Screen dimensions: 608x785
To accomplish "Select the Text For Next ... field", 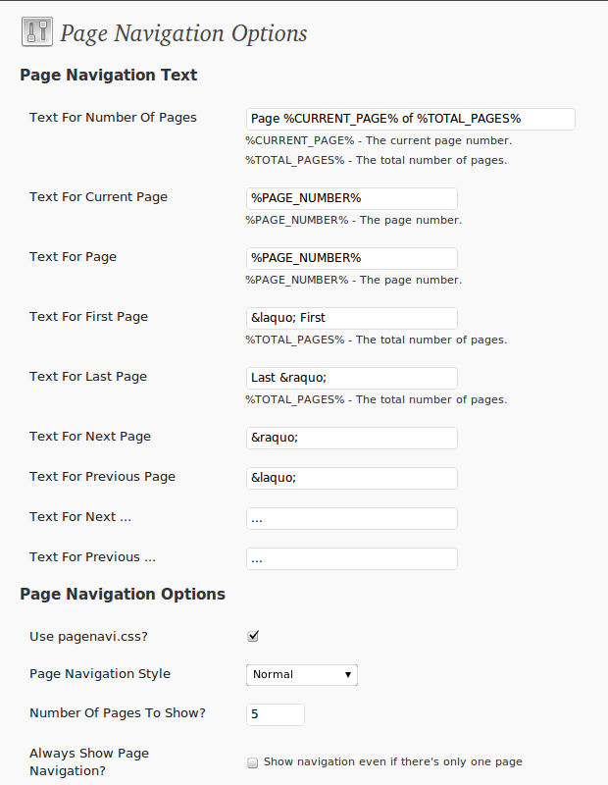I will [351, 518].
